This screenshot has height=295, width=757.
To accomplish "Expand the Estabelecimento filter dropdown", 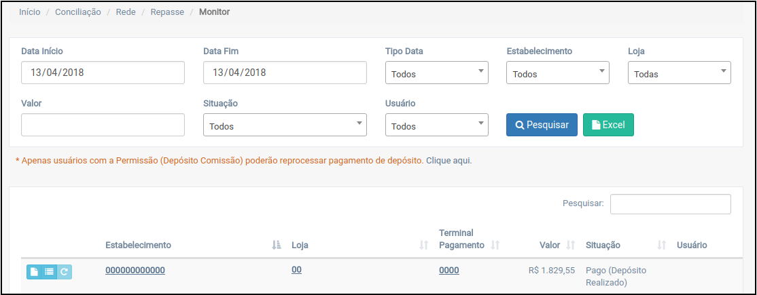I will (557, 73).
